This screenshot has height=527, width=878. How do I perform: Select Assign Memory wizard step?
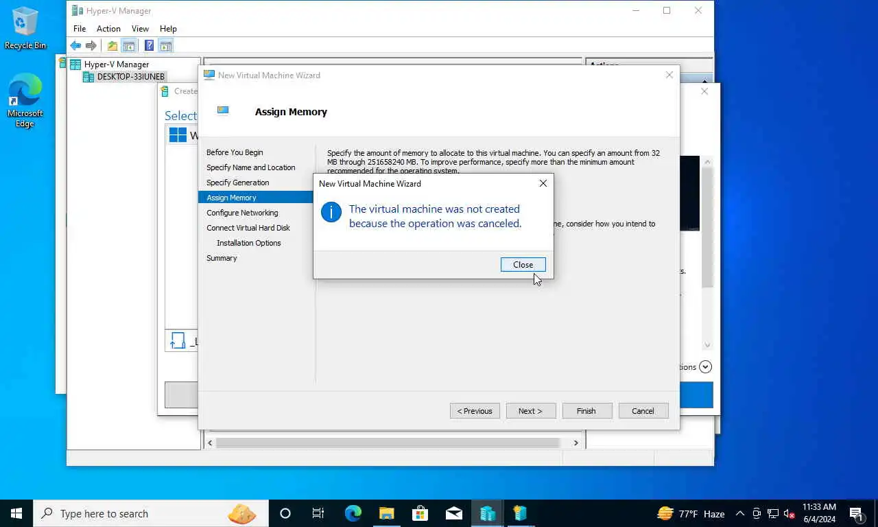coord(256,198)
